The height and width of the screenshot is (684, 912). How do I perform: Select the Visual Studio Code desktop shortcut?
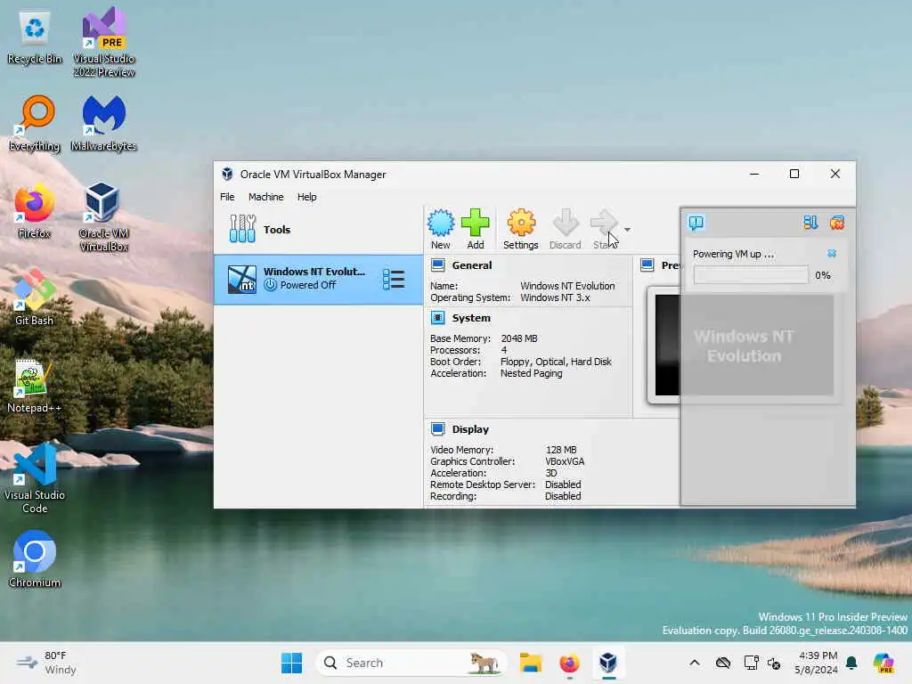point(35,478)
